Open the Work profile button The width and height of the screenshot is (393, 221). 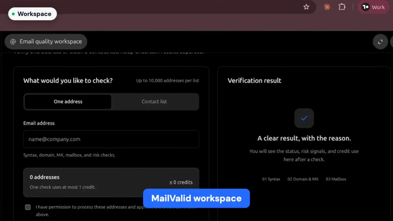[x=373, y=7]
